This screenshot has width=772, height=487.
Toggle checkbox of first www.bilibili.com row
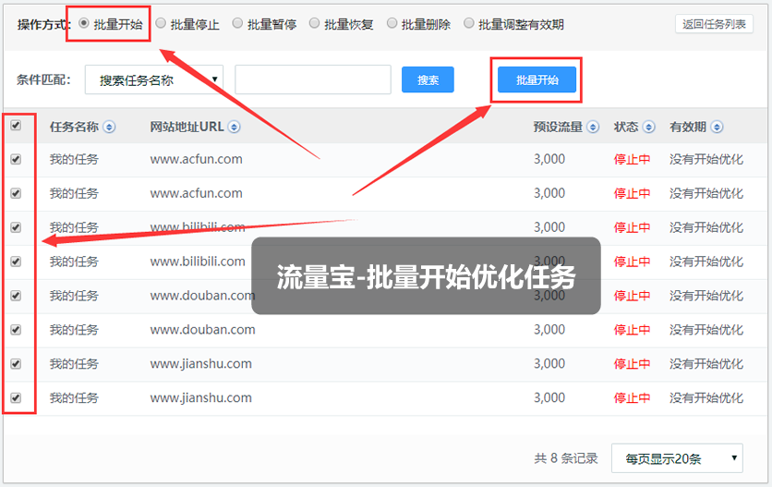coord(16,227)
